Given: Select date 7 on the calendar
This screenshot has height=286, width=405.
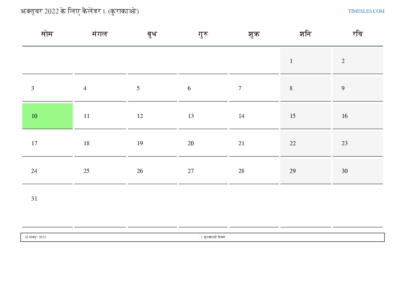Looking at the screenshot, I should click(x=254, y=89).
